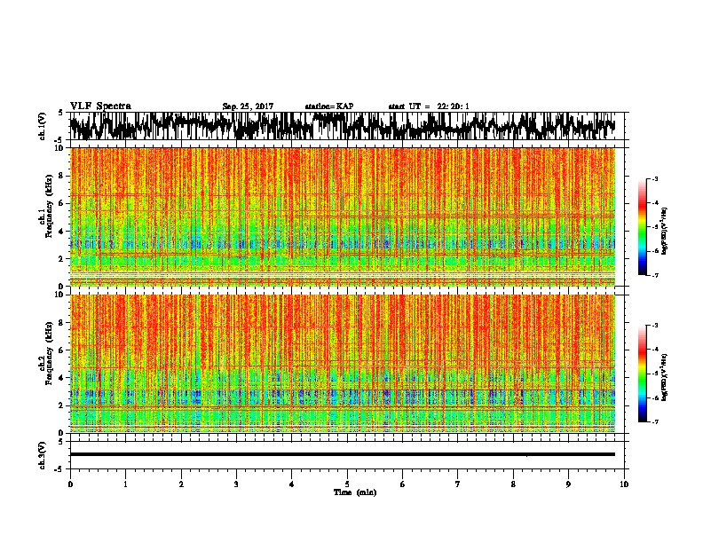Click the 10 kHz tick of ch.2 spectrogram

[x=59, y=295]
